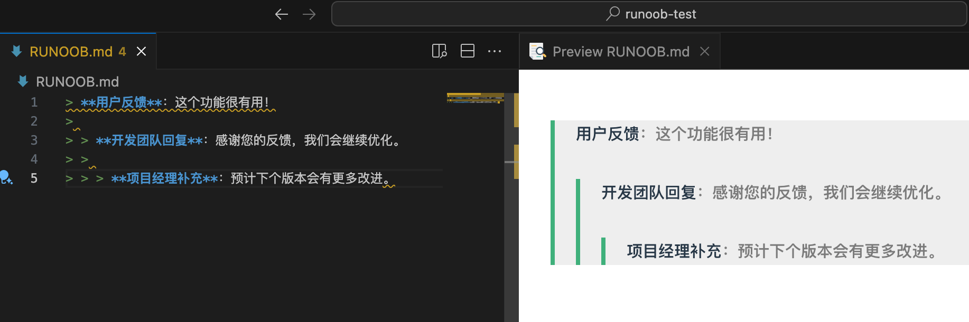Click the Split Editor icon
The height and width of the screenshot is (322, 969).
click(x=467, y=51)
